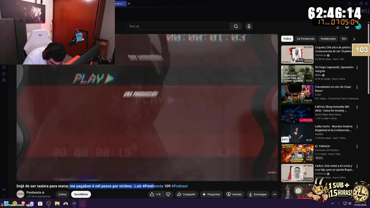This screenshot has height=208, width=370.
Task: Open more actions ellipsis under video
Action: 275,194
